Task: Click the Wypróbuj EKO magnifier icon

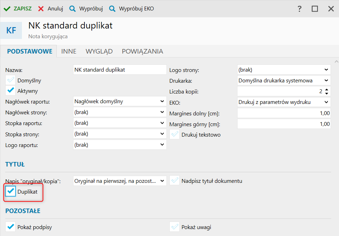Action: [x=112, y=9]
